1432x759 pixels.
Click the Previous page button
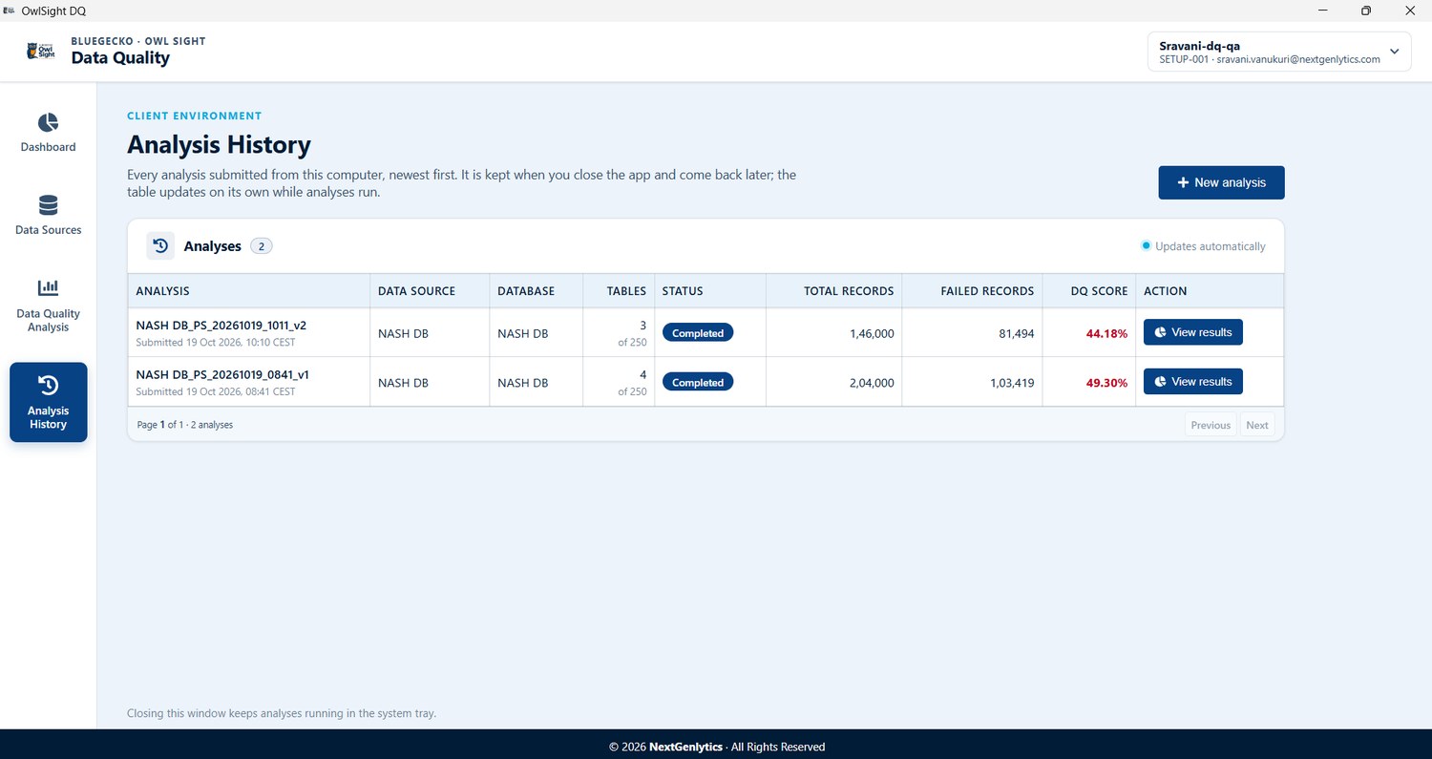pyautogui.click(x=1211, y=425)
